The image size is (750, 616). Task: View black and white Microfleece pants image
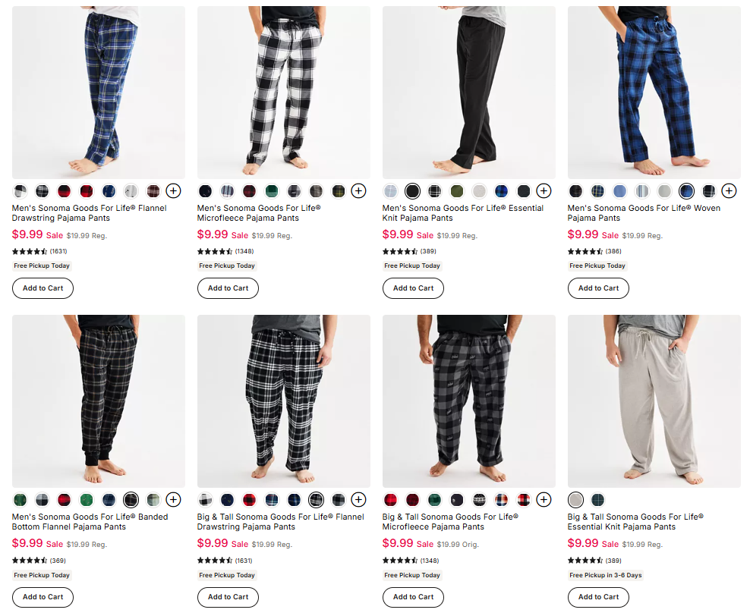point(284,93)
